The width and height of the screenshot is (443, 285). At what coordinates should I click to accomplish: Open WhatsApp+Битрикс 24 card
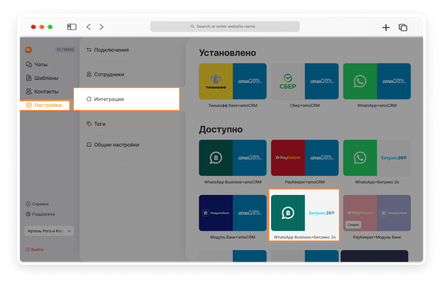coord(377,158)
